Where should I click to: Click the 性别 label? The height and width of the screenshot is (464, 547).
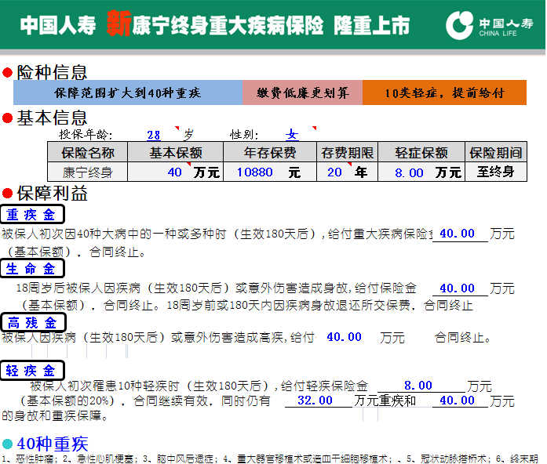(243, 135)
